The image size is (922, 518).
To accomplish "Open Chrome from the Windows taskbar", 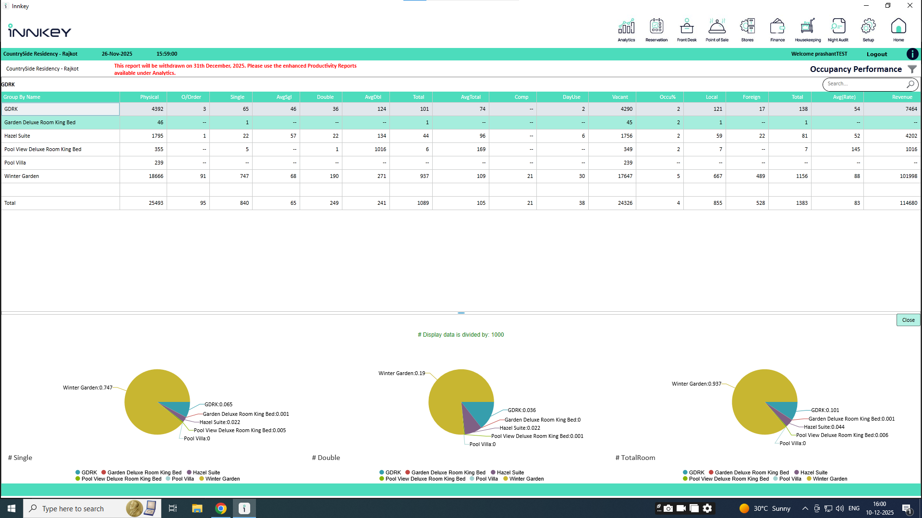I will pyautogui.click(x=221, y=508).
